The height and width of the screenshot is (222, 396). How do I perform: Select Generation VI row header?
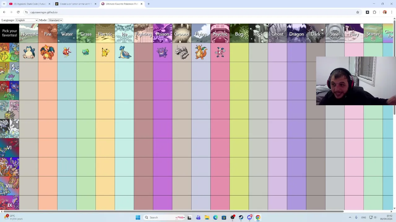(10, 148)
